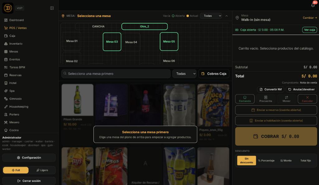Click Tareas BPM list icon
Viewport: 319px width, 185px height.
pos(6,67)
